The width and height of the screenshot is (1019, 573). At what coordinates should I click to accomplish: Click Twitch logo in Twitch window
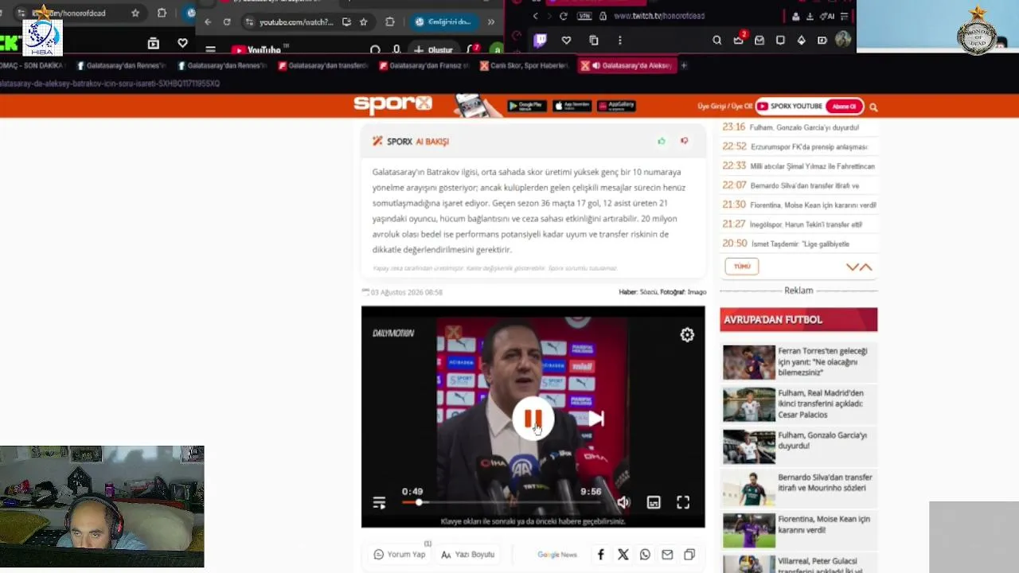click(539, 40)
